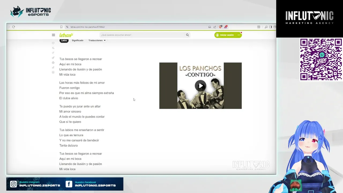Favorite the song with the heart icon
This screenshot has height=193, width=343.
(x=53, y=43)
